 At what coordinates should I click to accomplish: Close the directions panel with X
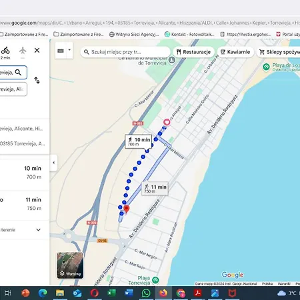pyautogui.click(x=37, y=51)
